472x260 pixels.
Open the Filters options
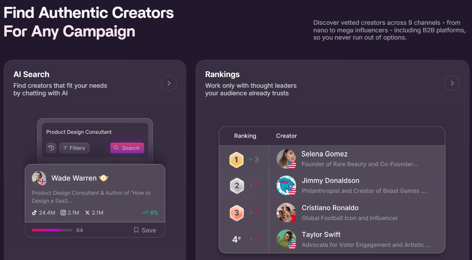pos(74,148)
